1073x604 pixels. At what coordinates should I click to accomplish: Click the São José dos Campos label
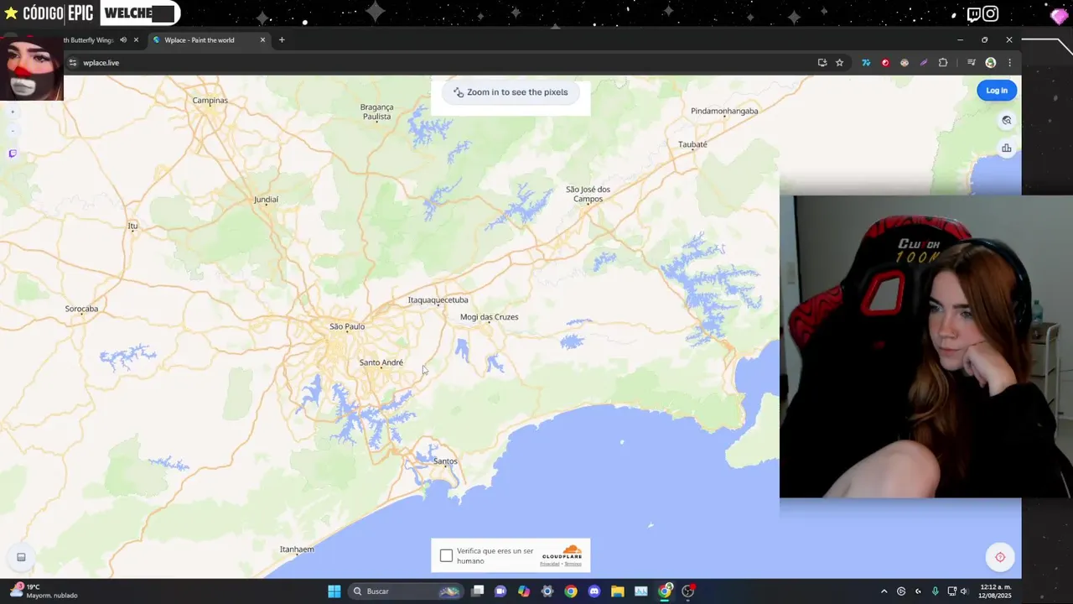(x=588, y=195)
